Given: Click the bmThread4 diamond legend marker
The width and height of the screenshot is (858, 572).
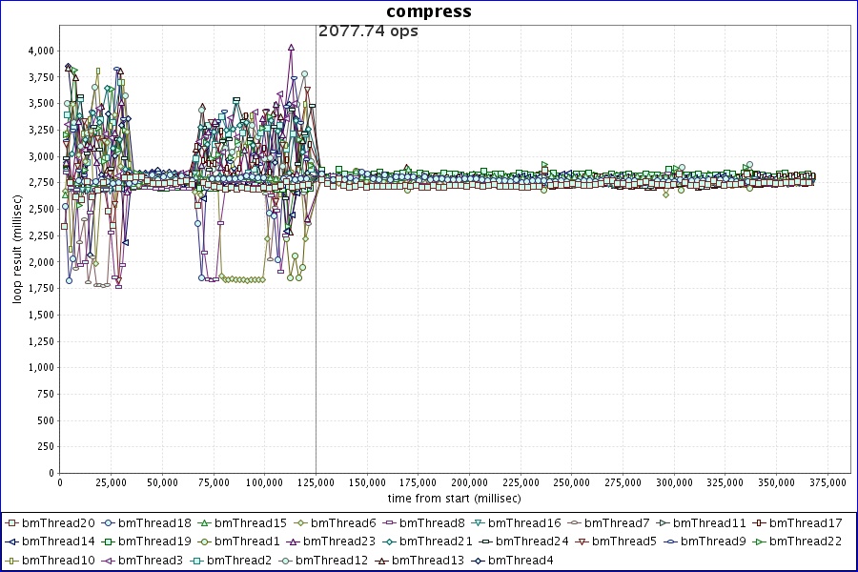Looking at the screenshot, I should point(478,561).
